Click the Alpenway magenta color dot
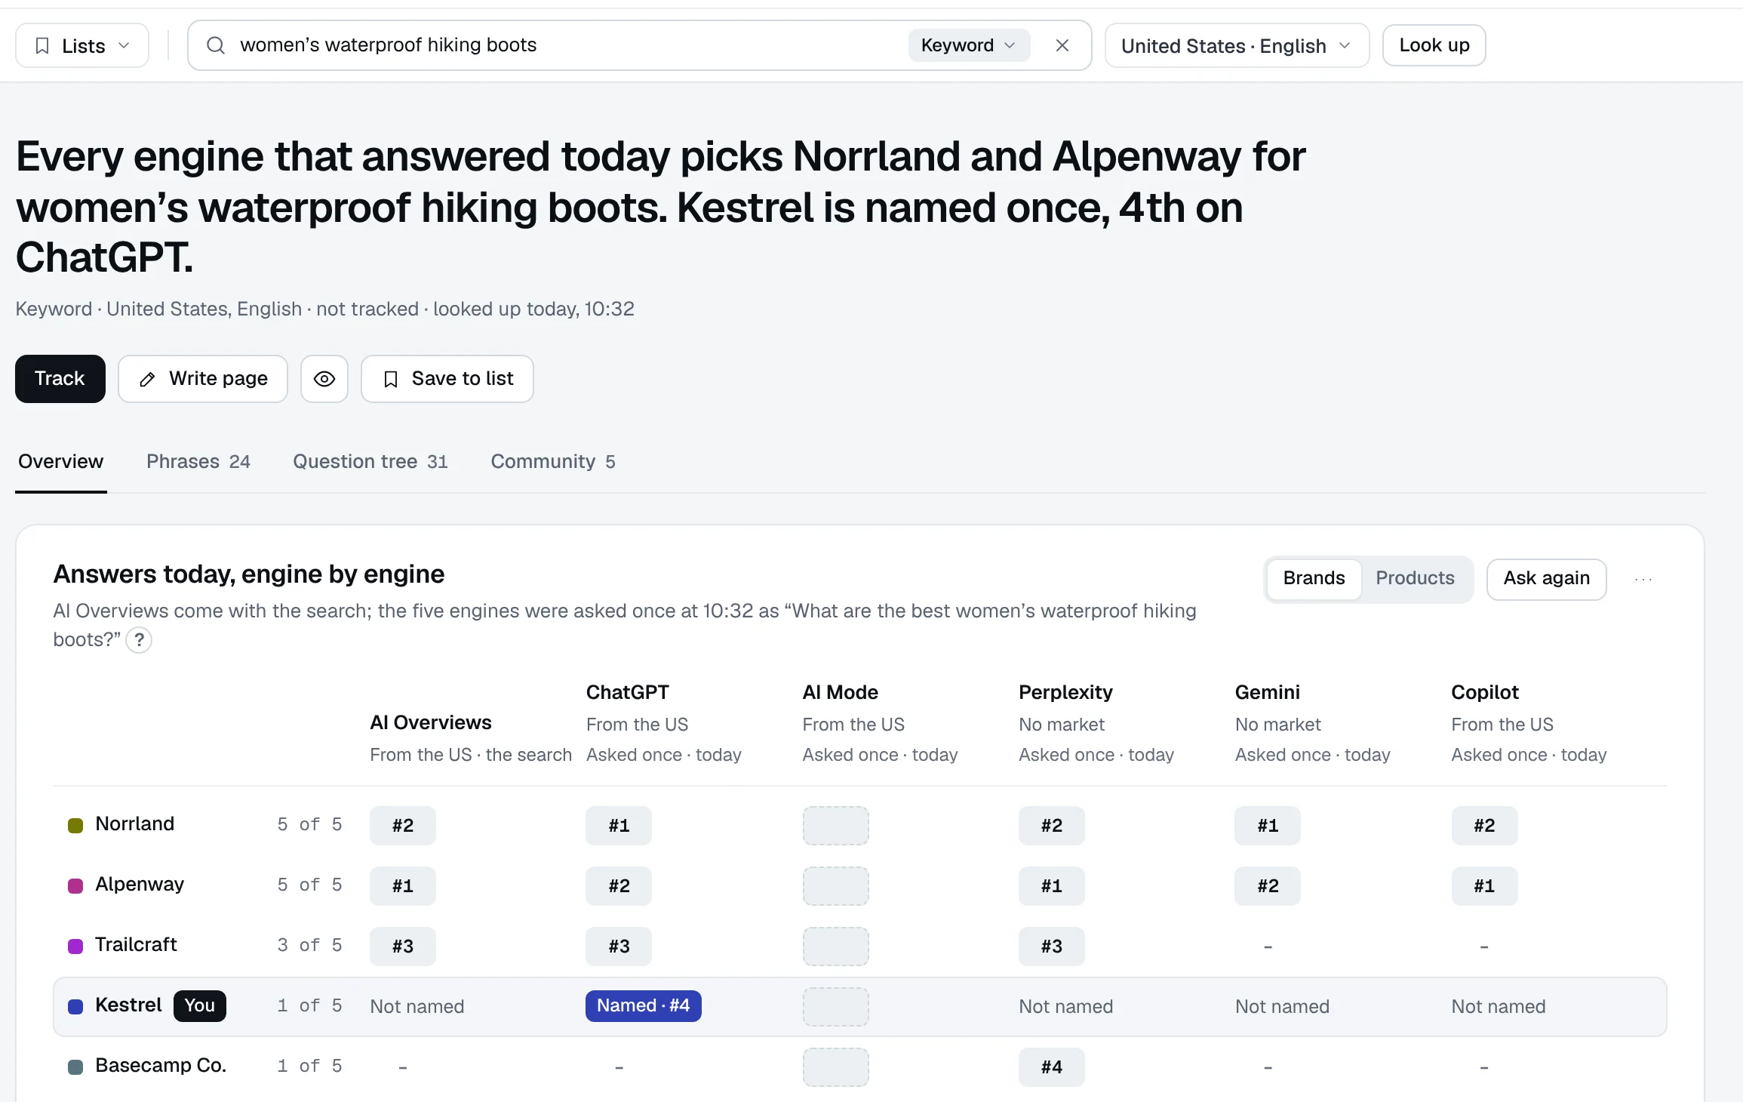The width and height of the screenshot is (1743, 1102). [75, 886]
